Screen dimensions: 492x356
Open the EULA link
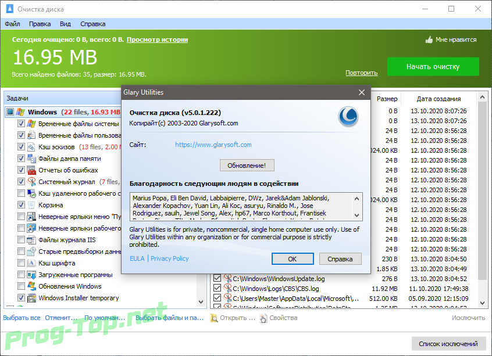[137, 258]
